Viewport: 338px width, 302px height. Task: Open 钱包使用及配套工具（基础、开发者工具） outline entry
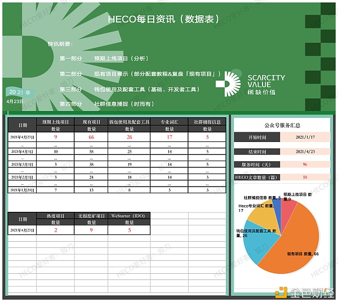147,89
